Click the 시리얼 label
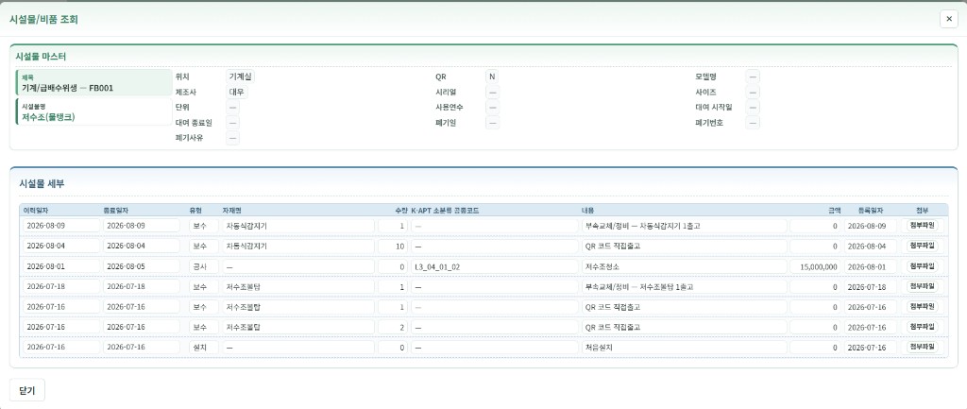 446,93
